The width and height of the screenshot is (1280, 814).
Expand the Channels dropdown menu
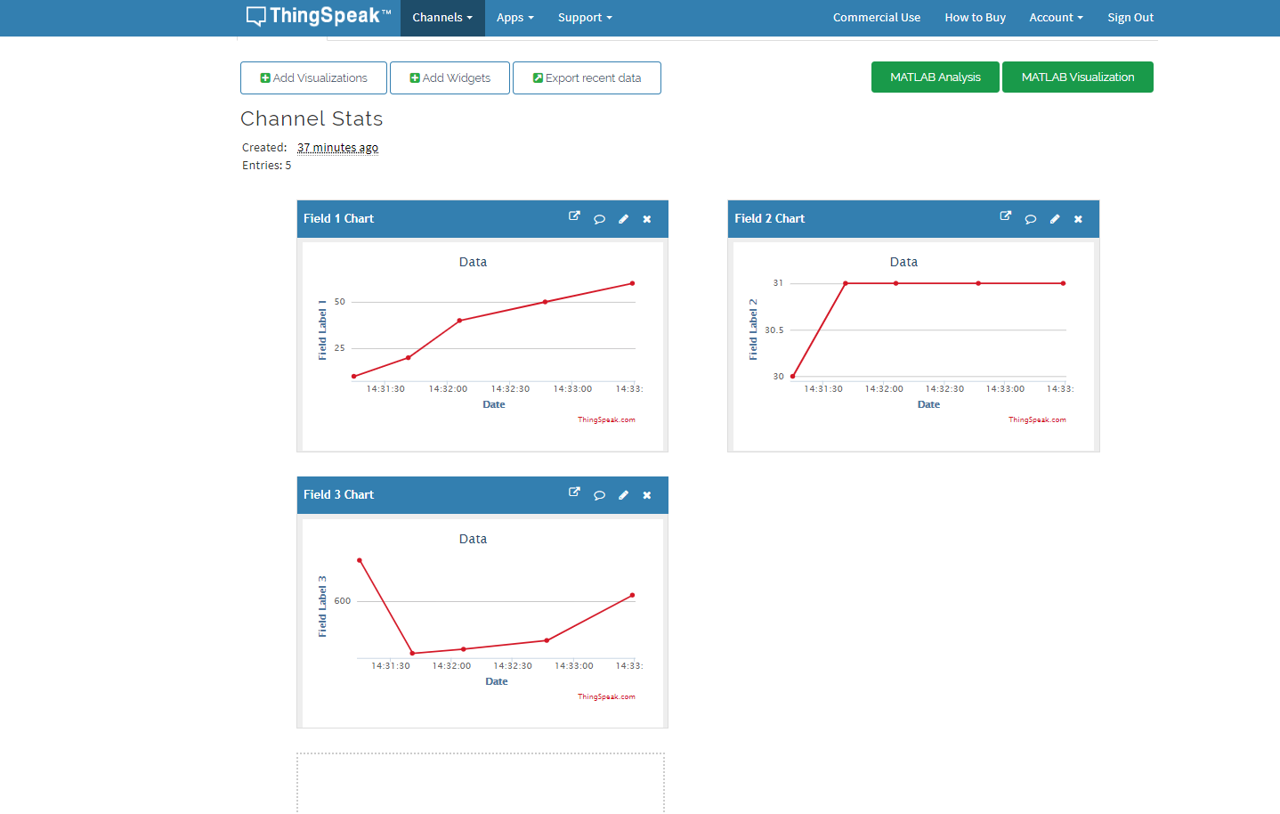coord(442,18)
